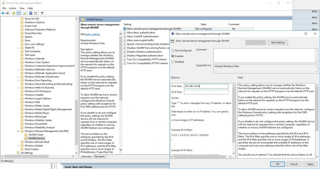Click the All Settings node icon
Screen dimensions: 320x169
click(x=18, y=153)
